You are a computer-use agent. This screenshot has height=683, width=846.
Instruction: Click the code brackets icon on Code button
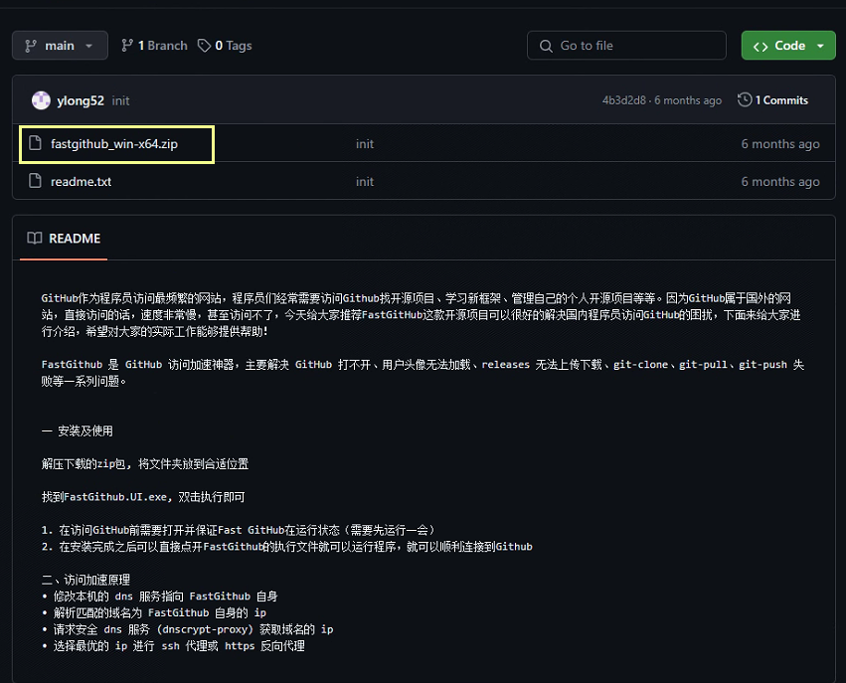[x=761, y=45]
